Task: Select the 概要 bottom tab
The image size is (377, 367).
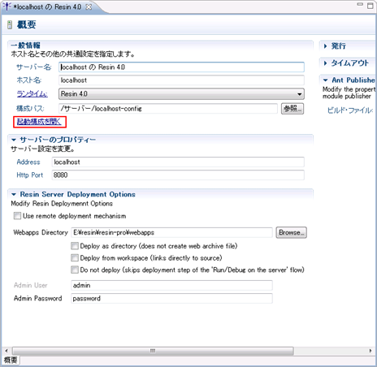Action: (x=11, y=361)
